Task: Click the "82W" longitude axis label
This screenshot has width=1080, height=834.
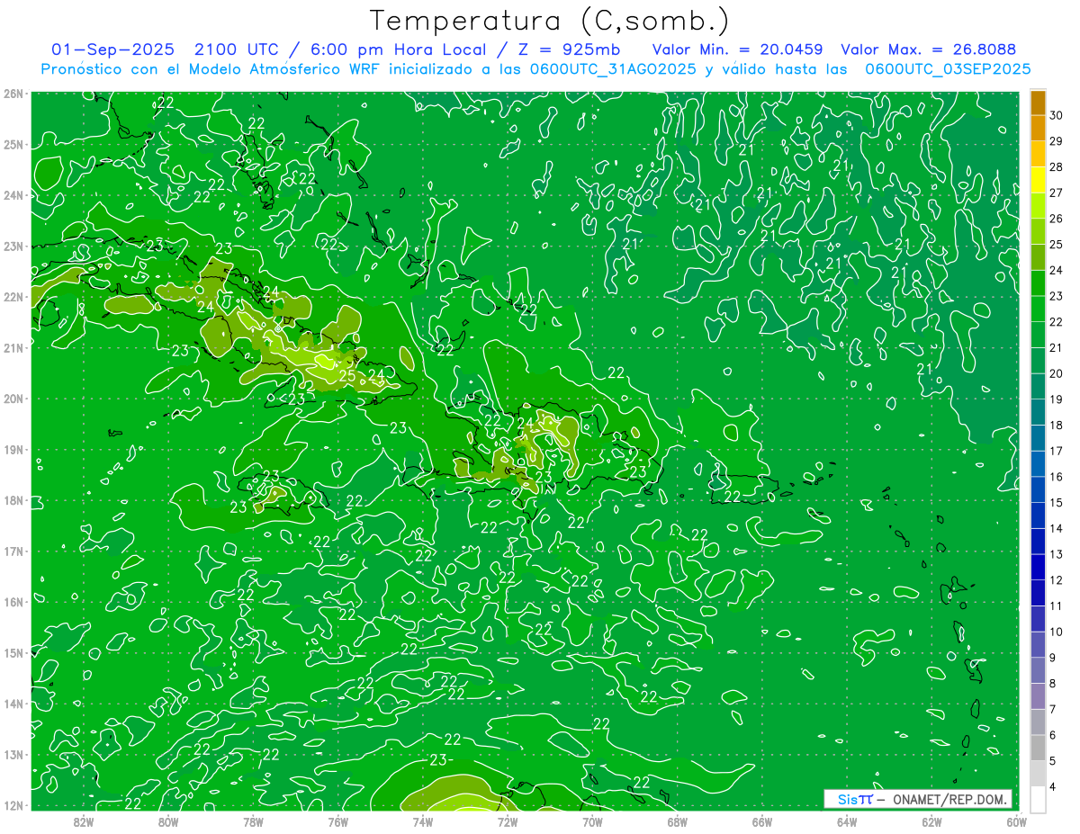Action: click(x=84, y=821)
